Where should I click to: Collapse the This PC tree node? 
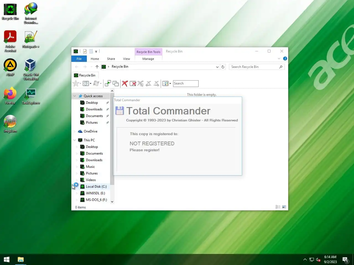[x=74, y=140]
